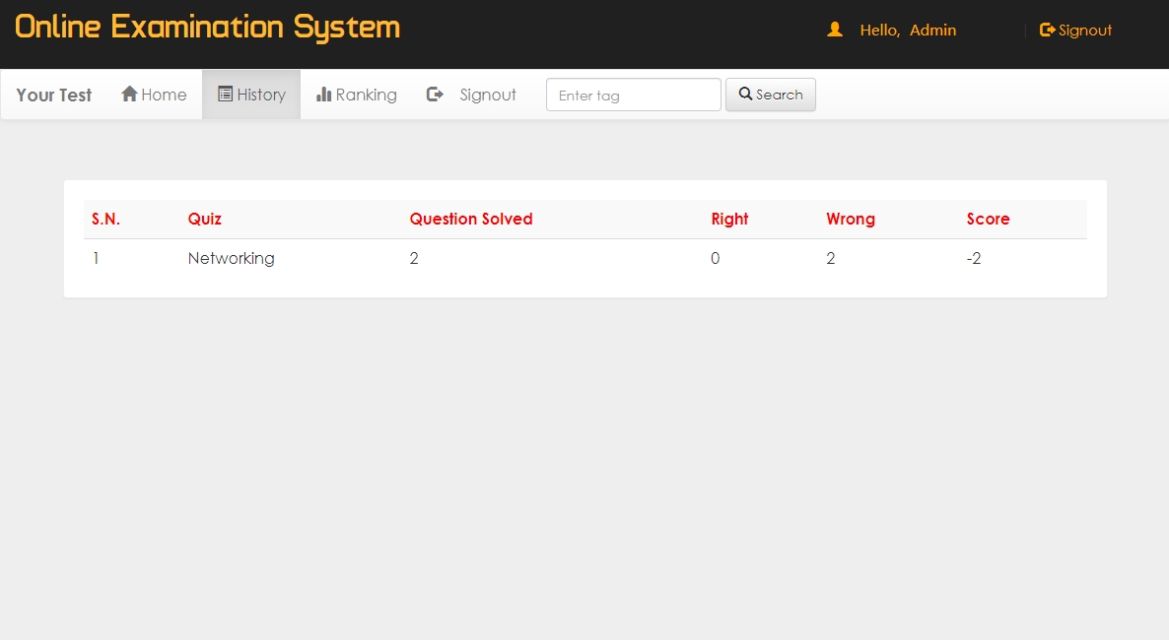Screen dimensions: 1169x640
Task: Click the Online Examination System title
Action: pos(208,27)
